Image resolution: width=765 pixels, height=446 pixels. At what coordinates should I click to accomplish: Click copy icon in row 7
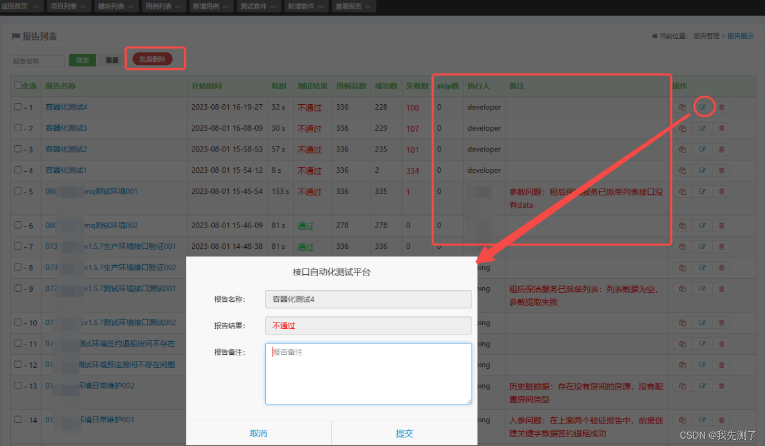[x=682, y=246]
